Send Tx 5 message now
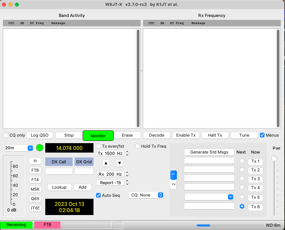The width and height of the screenshot is (285, 230). point(255,197)
